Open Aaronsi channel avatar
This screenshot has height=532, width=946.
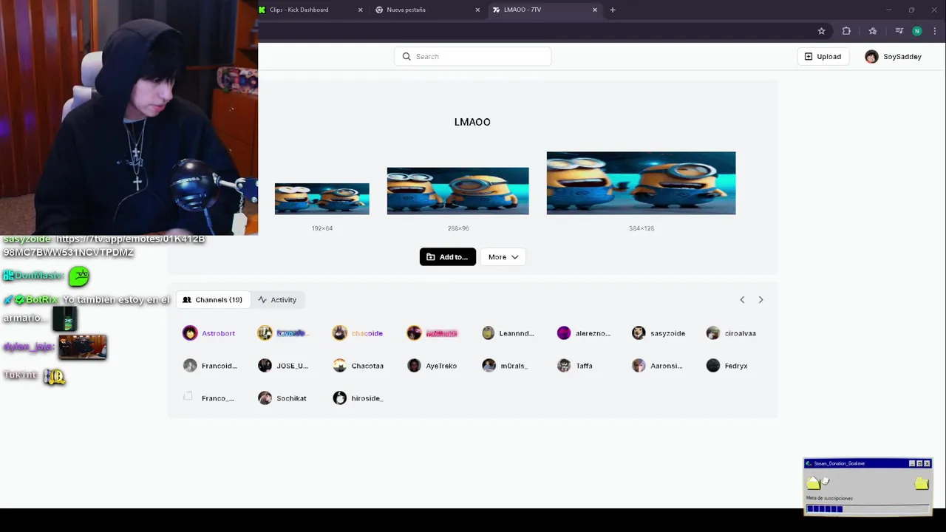coord(639,366)
